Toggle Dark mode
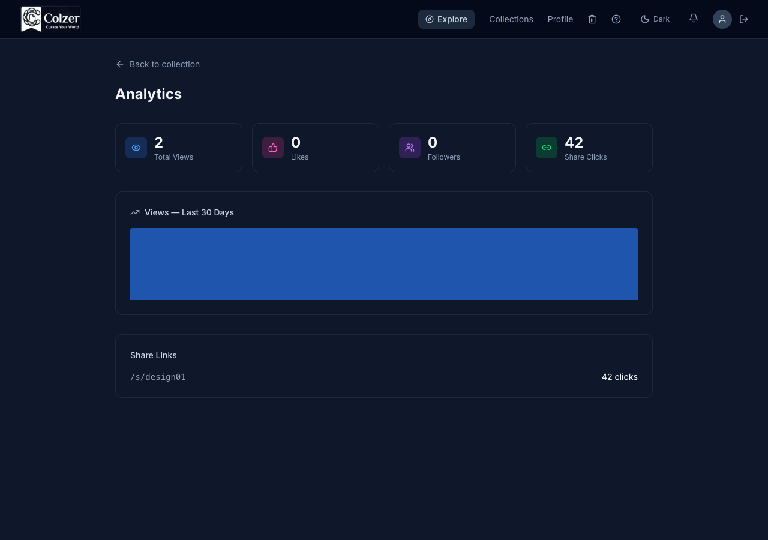 (x=655, y=19)
